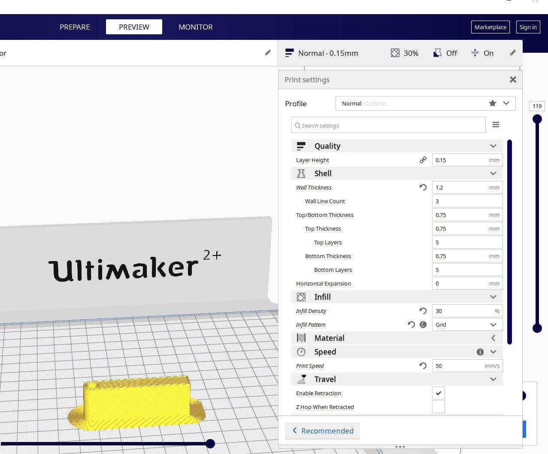Click the pencil icon in the printer bar

268,53
